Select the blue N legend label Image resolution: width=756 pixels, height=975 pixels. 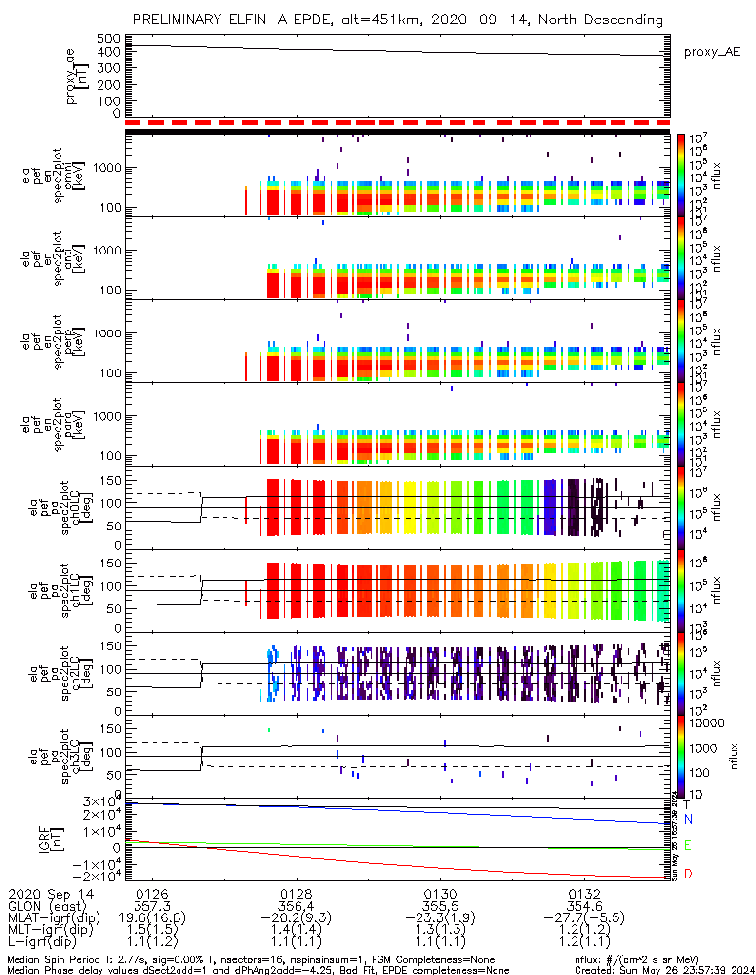point(689,819)
